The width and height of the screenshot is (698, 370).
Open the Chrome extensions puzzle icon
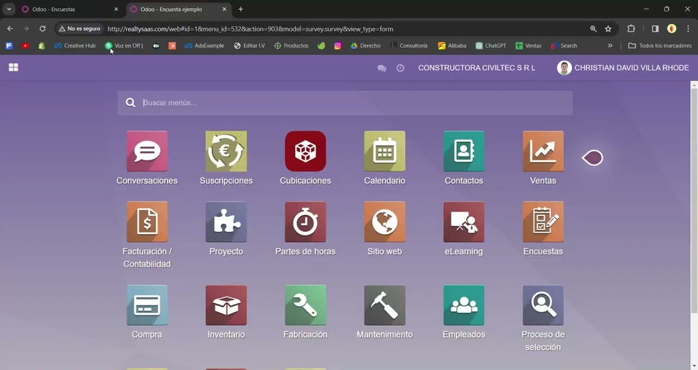pos(631,29)
